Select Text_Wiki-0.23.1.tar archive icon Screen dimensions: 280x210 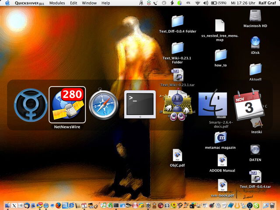click(x=178, y=75)
